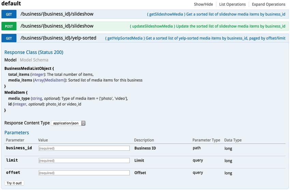Focus the offset value input
Image resolution: width=290 pixels, height=190 pixels.
84,173
